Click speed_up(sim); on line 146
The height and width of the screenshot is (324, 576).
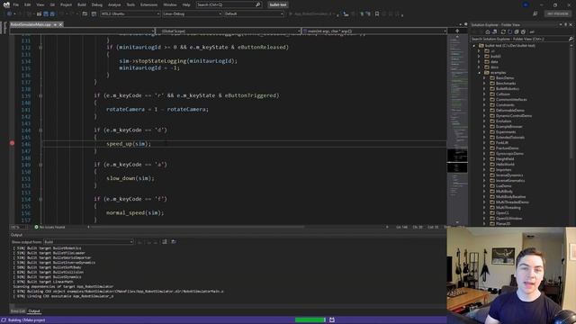(x=129, y=144)
